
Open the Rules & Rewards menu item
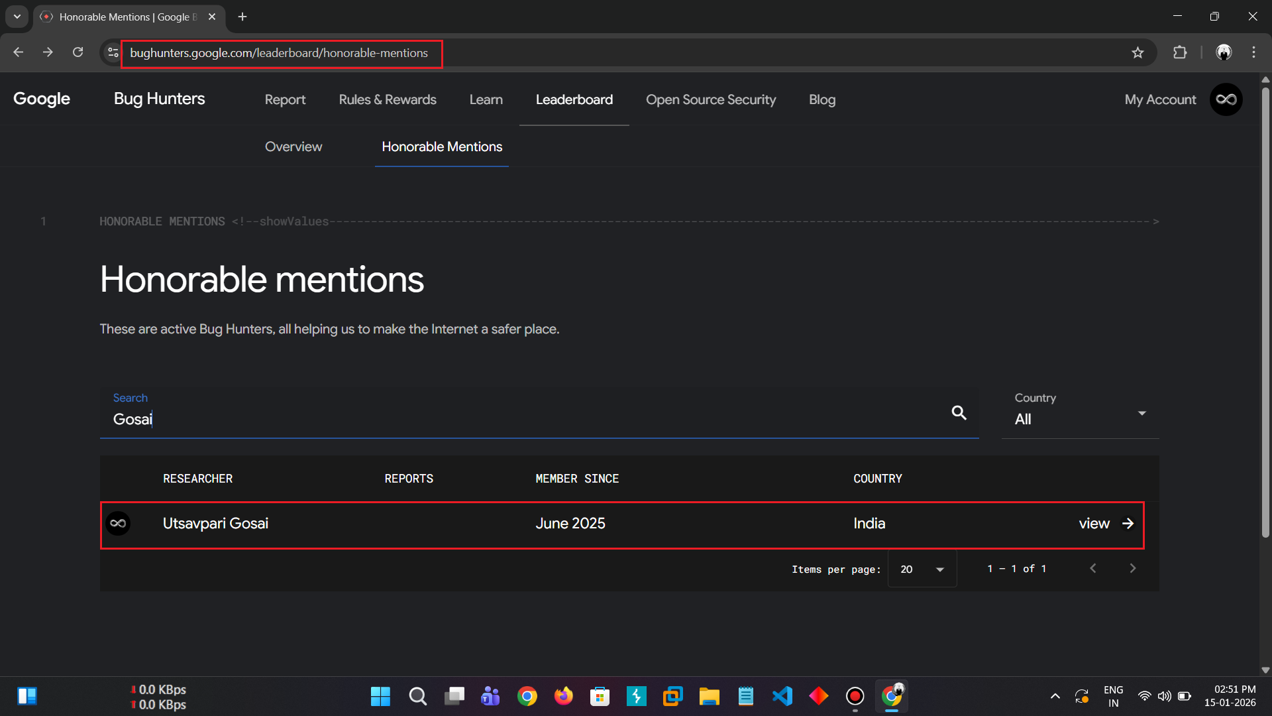(388, 99)
